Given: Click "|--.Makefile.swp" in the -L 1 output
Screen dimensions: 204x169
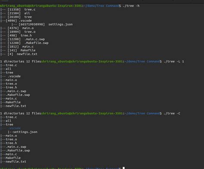Looking at the screenshot, I should [x=15, y=95].
